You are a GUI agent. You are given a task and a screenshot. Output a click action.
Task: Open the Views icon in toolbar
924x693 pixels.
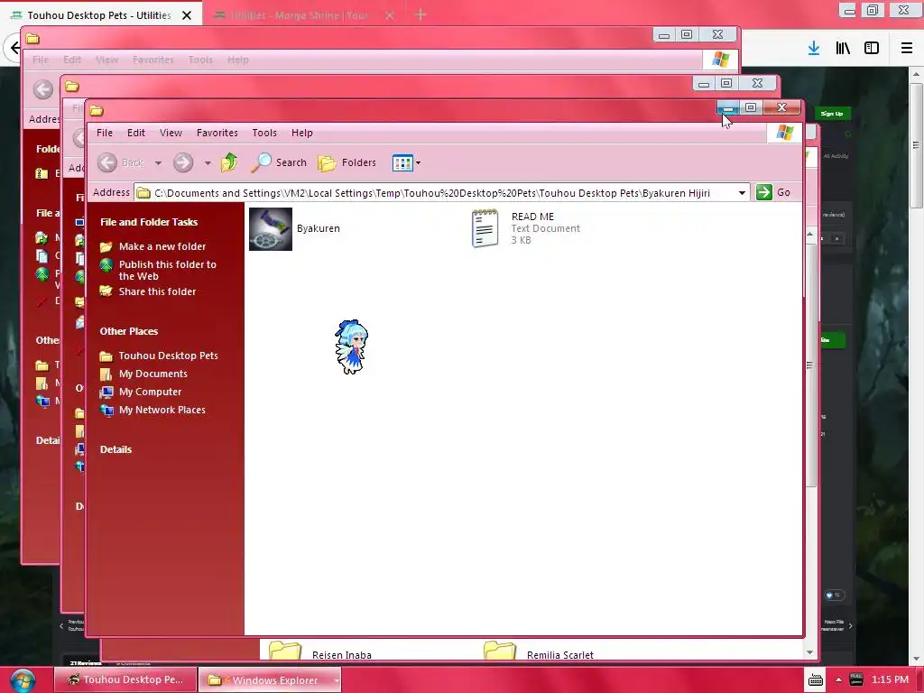pos(402,162)
